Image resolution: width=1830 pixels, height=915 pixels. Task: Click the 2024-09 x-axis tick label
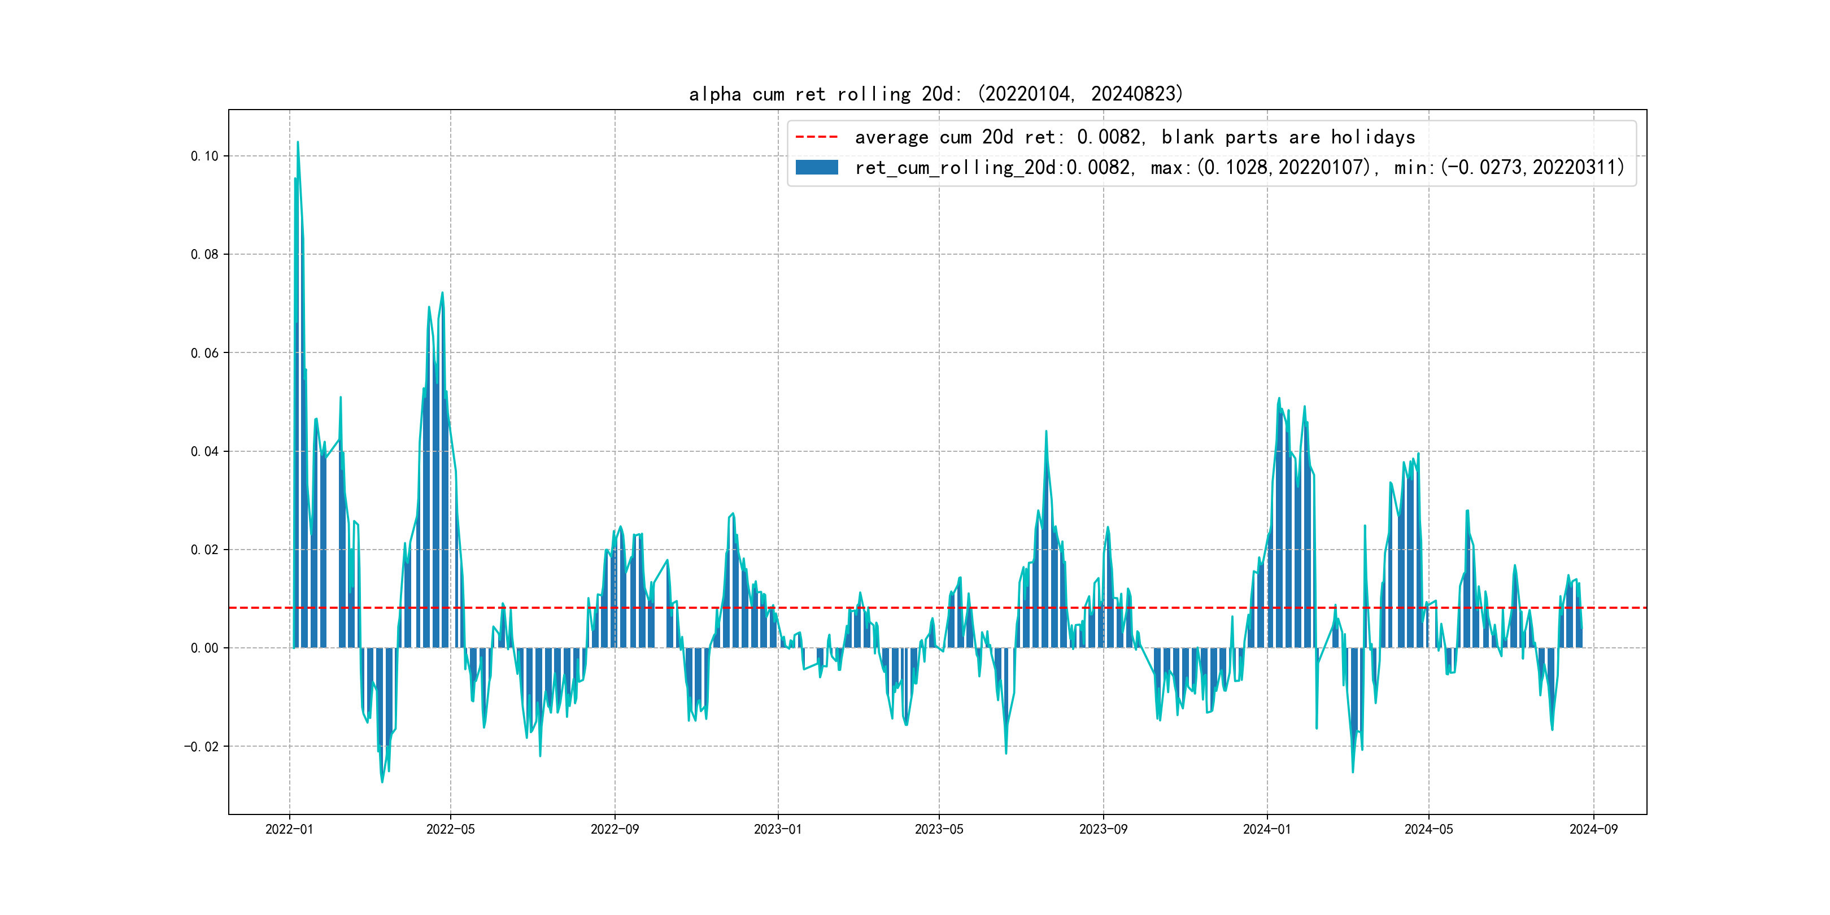(x=1593, y=829)
